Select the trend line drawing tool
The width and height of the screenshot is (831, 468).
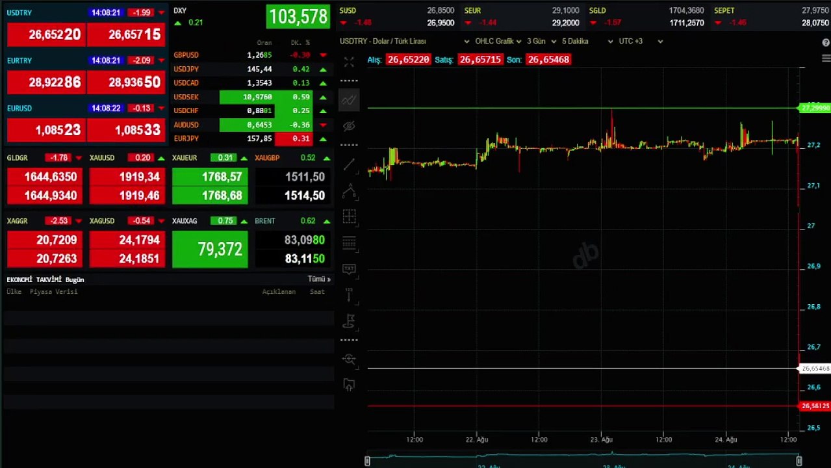349,164
